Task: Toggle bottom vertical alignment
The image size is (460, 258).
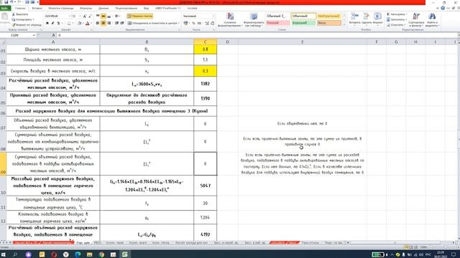Action: click(109, 16)
